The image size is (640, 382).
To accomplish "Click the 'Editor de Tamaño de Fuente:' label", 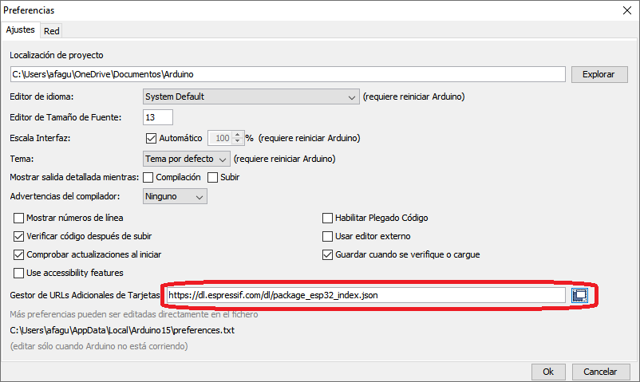I will tap(65, 117).
